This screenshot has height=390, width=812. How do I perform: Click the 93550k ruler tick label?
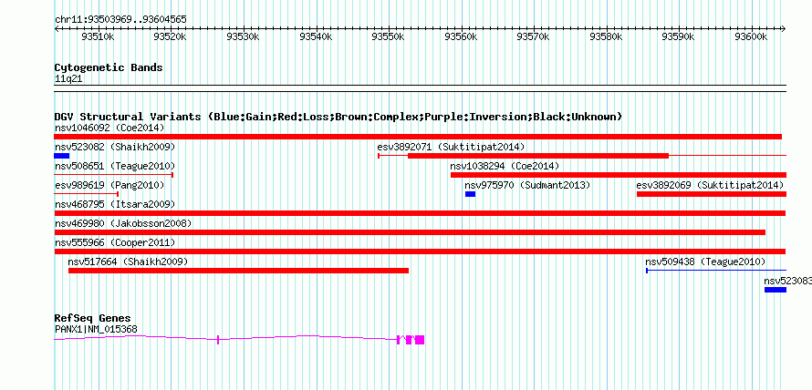click(388, 37)
